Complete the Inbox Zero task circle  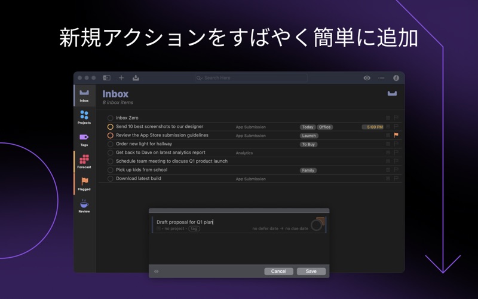click(111, 118)
